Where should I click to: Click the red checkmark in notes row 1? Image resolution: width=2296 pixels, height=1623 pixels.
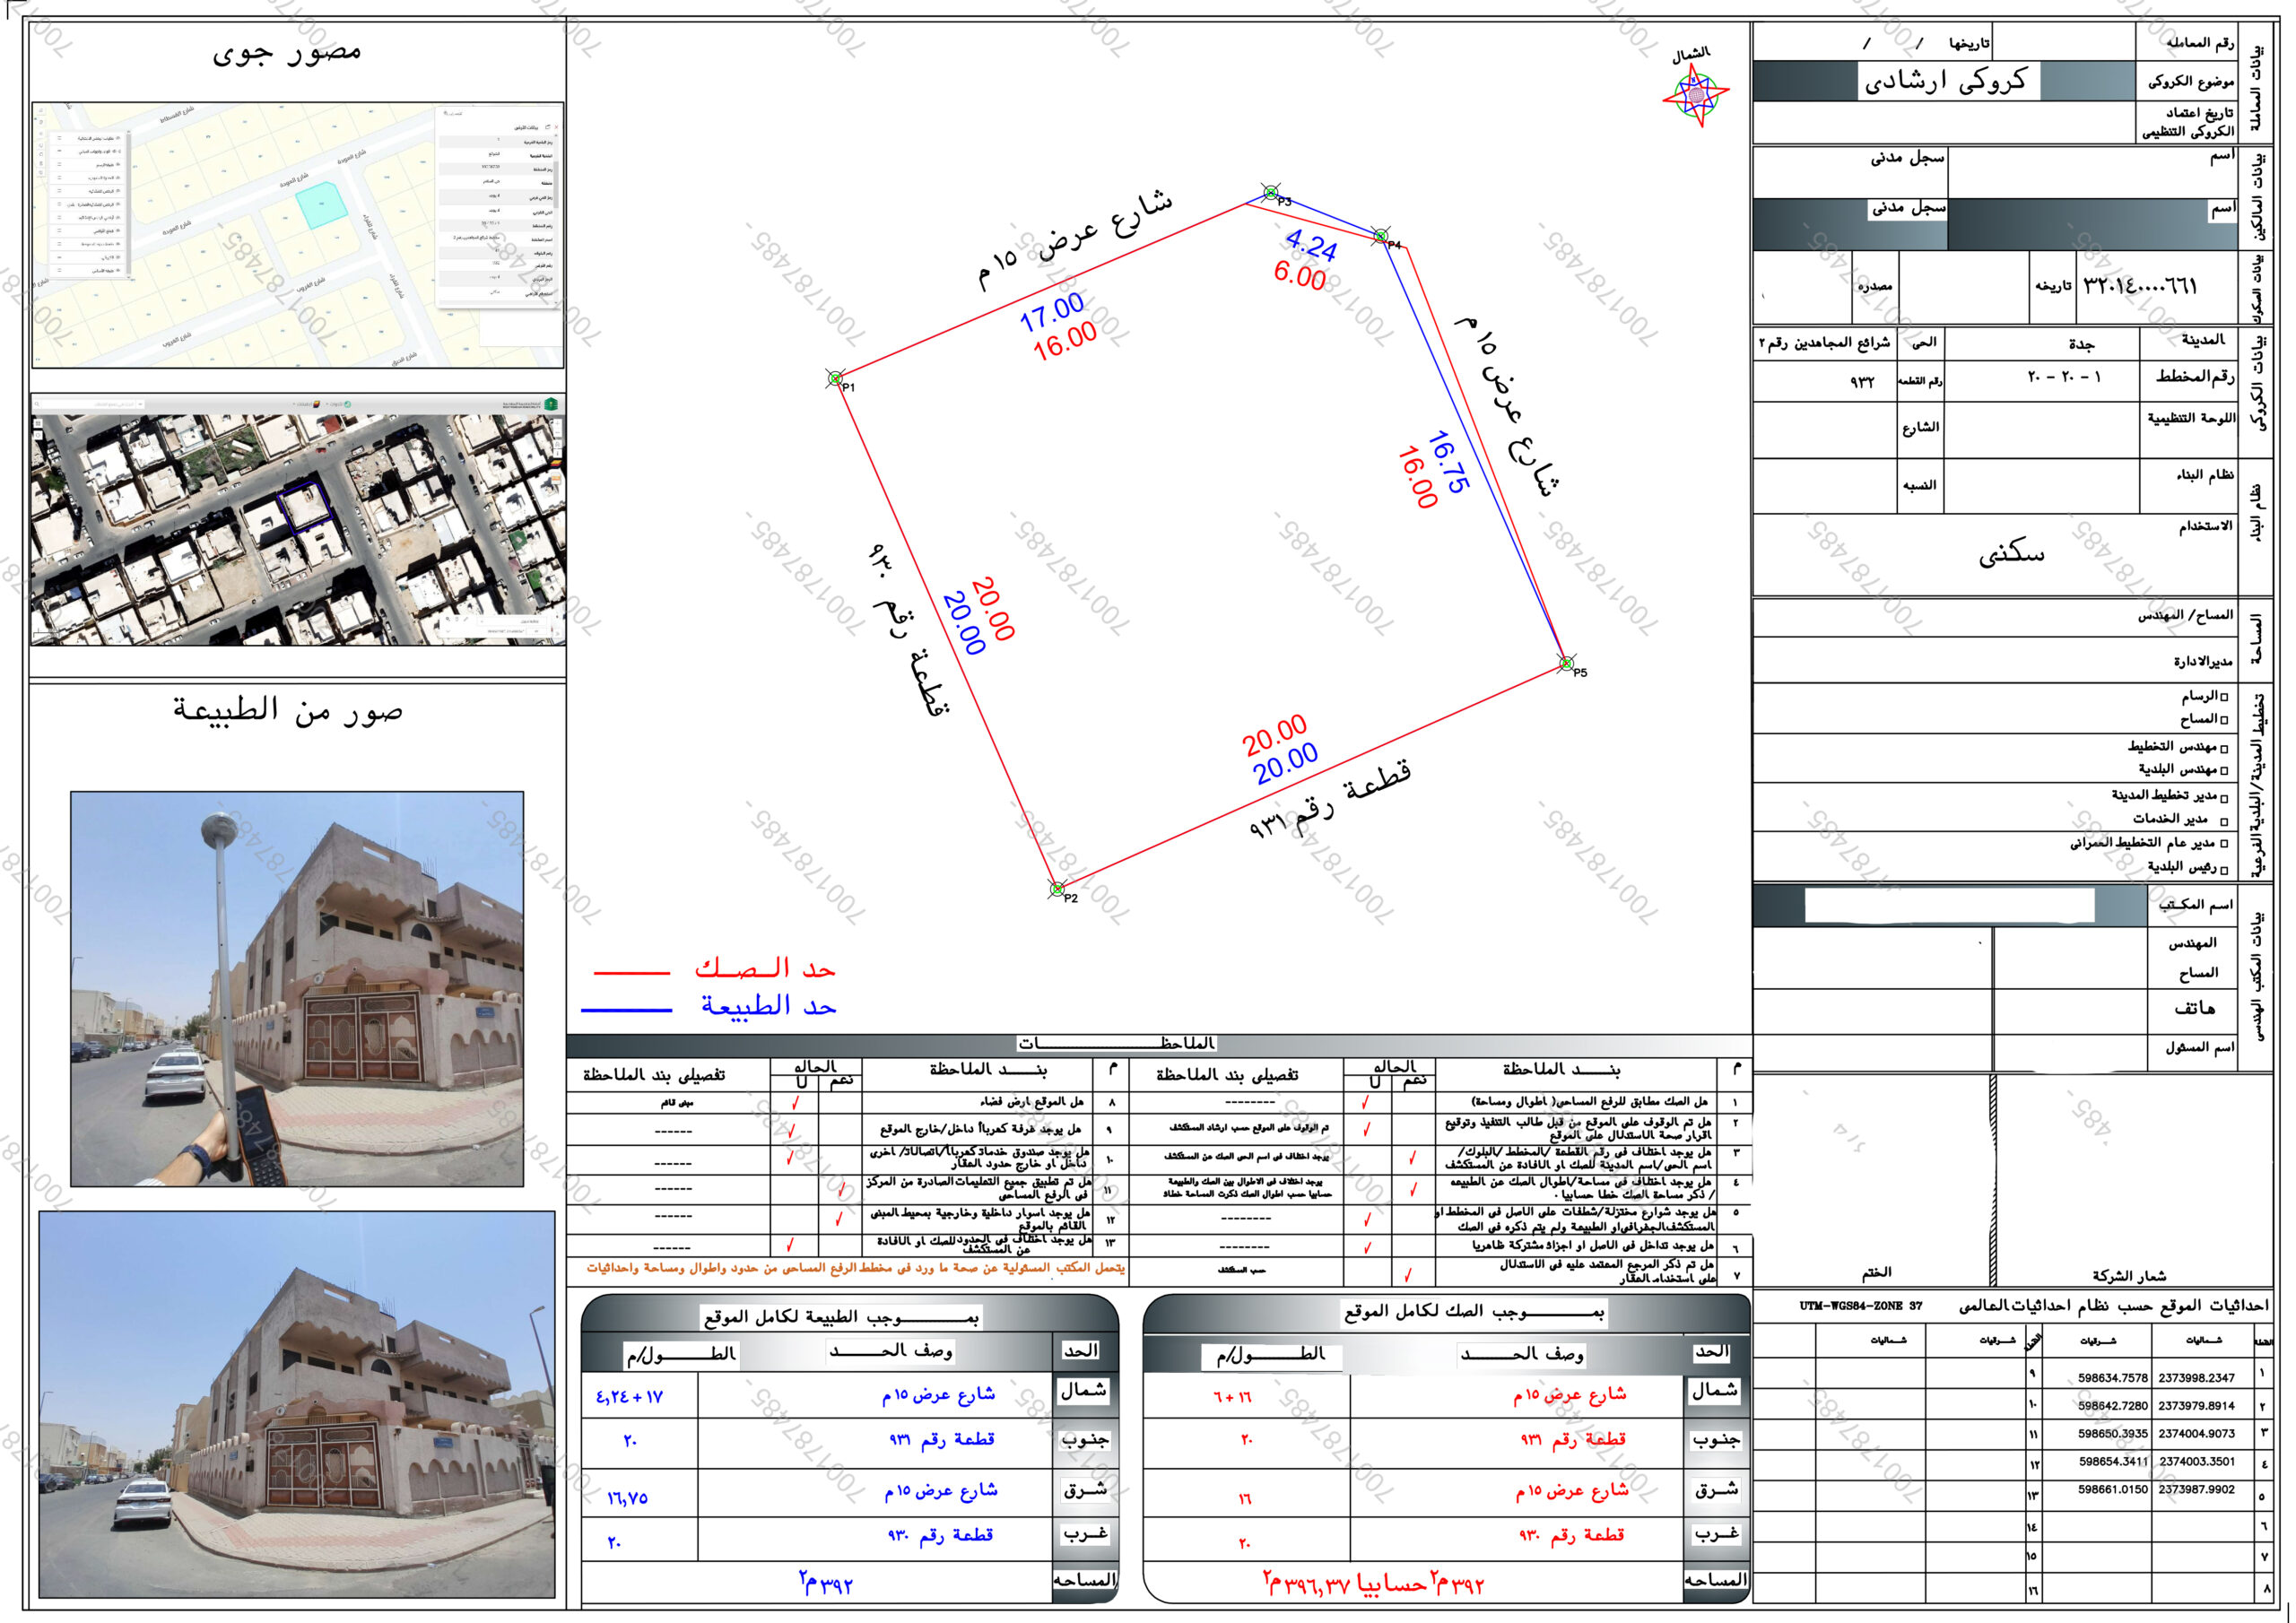1366,1102
